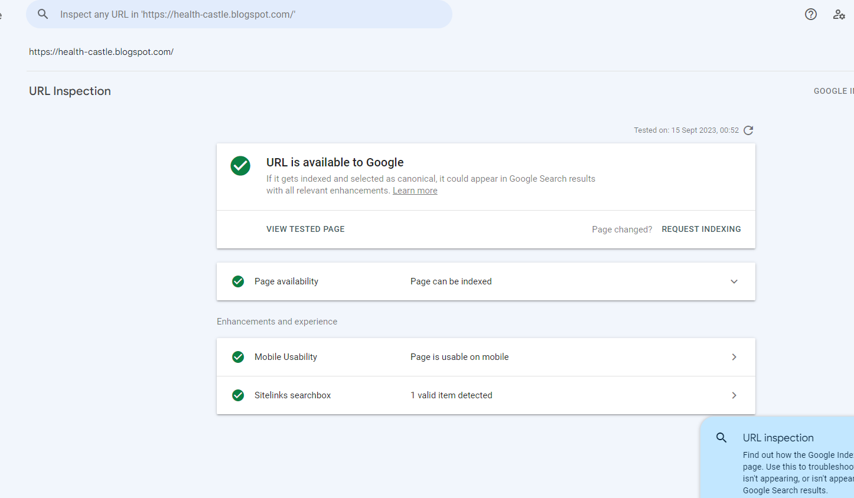Expand the Page availability chevron
Viewport: 854px width, 498px height.
pyautogui.click(x=734, y=281)
